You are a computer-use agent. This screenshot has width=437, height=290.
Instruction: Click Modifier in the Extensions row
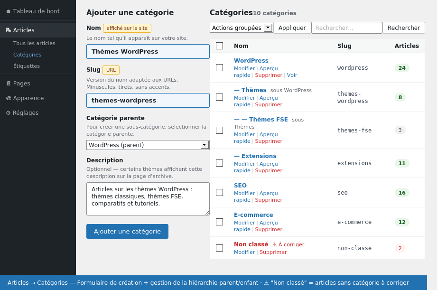pyautogui.click(x=244, y=164)
